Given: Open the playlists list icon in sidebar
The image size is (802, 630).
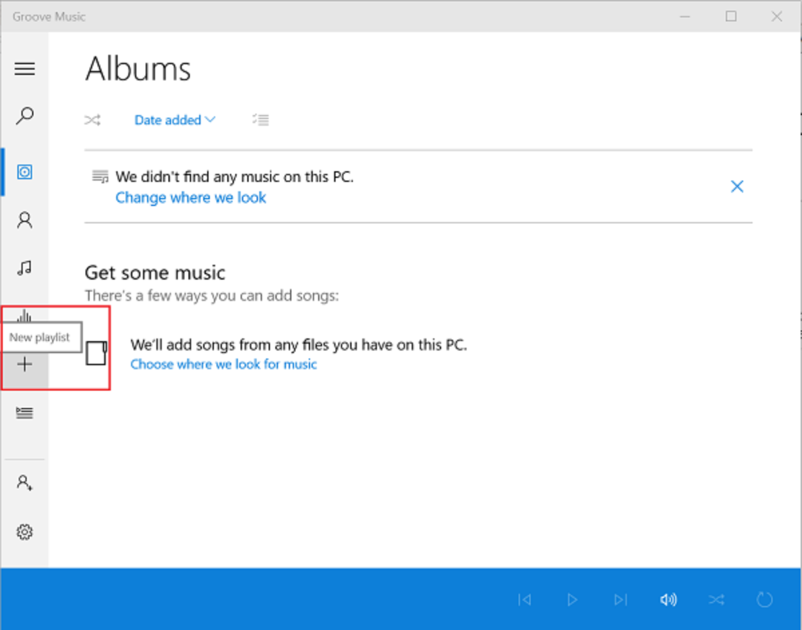Looking at the screenshot, I should (25, 413).
